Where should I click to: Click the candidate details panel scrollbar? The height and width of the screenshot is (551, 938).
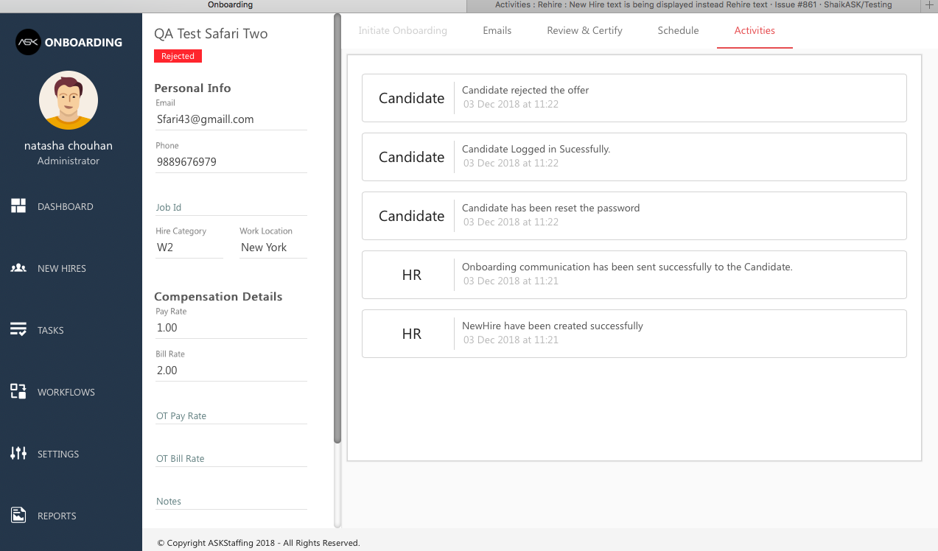tap(337, 228)
